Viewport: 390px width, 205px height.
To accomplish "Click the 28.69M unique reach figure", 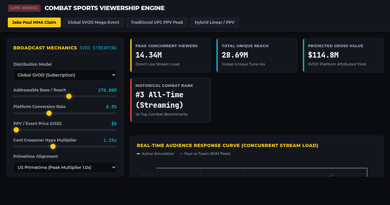I will (235, 55).
